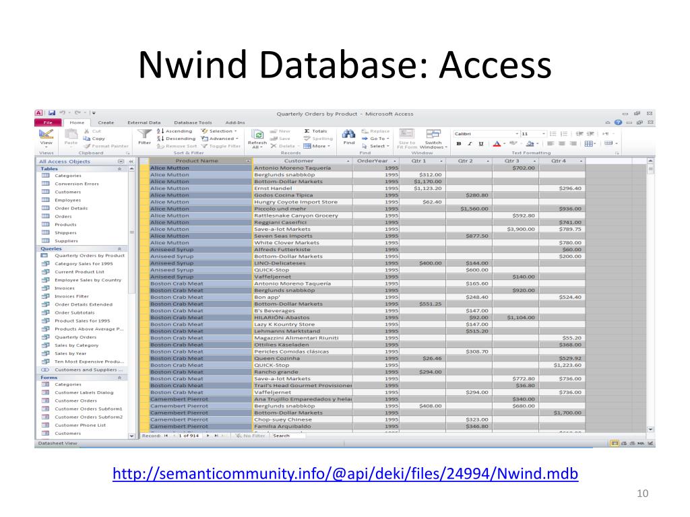Open Customer column header dropdown
This screenshot has height=517, width=690.
(348, 161)
